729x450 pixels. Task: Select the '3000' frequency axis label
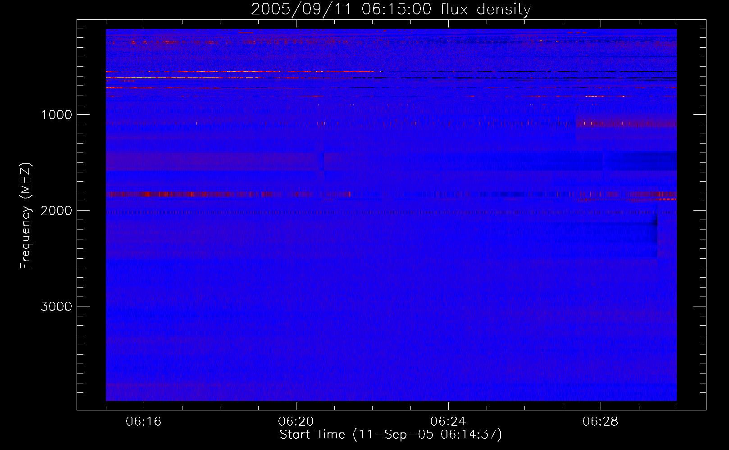pyautogui.click(x=56, y=306)
